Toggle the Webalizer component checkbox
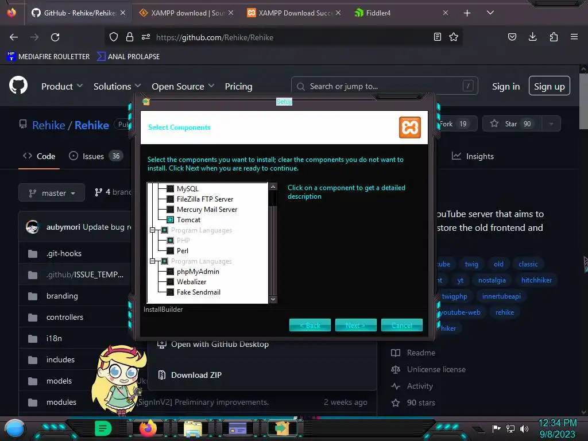Viewport: 588px width, 441px height. click(x=170, y=281)
